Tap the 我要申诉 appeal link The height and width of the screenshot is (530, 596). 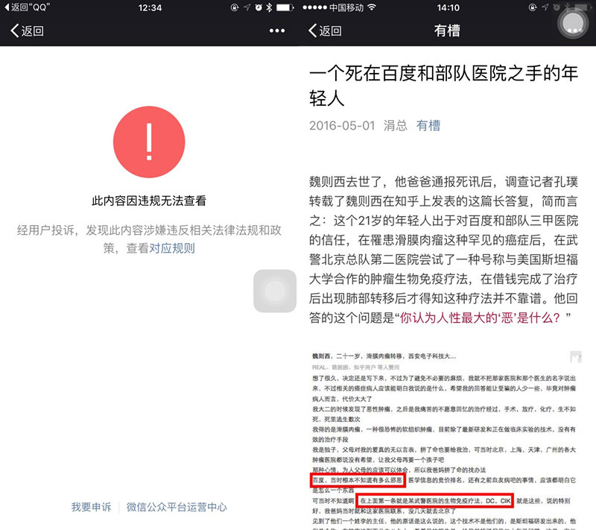tap(91, 507)
